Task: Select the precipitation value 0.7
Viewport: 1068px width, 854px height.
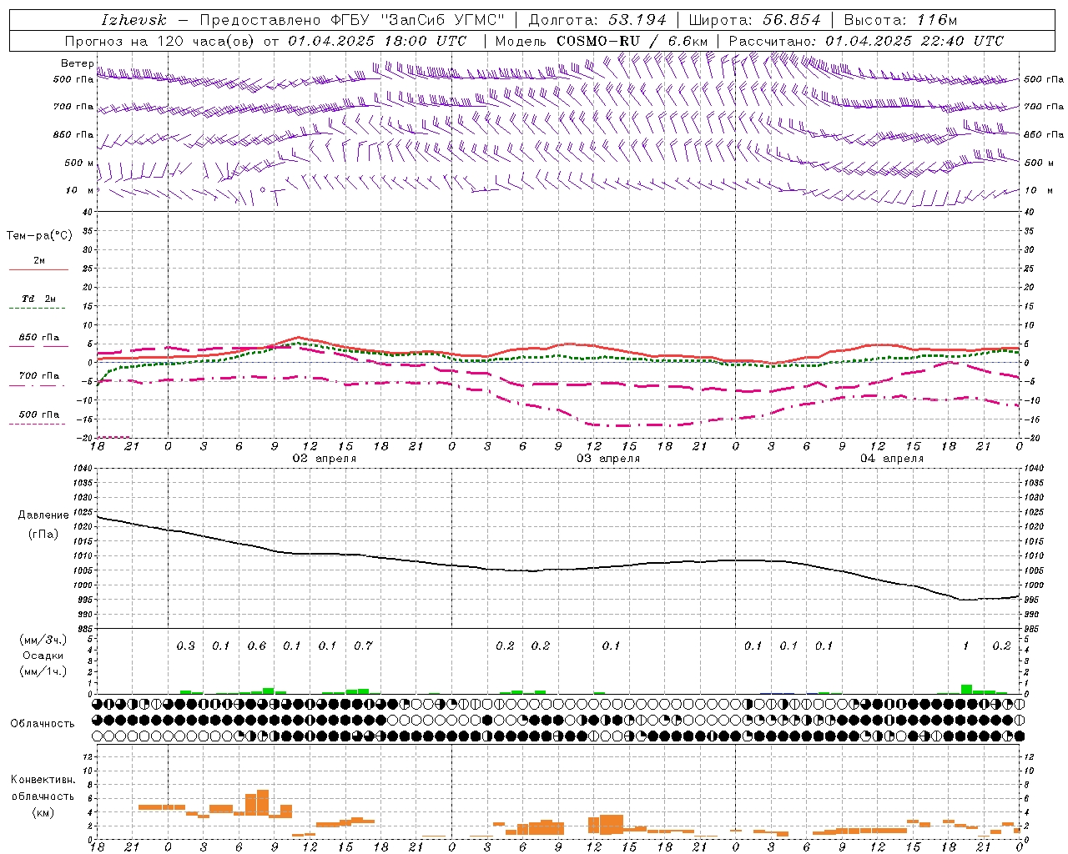Action: click(363, 646)
